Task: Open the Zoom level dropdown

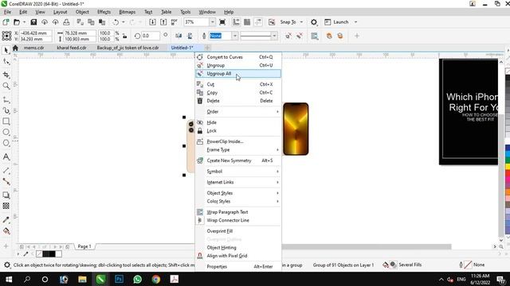Action: [212, 22]
